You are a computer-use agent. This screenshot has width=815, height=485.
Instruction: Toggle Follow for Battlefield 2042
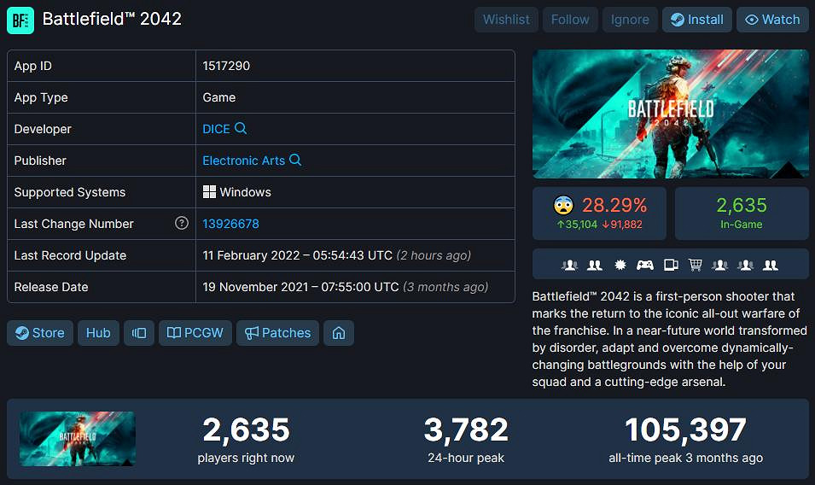click(x=570, y=20)
